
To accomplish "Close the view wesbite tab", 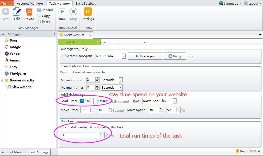I will [x=90, y=35].
